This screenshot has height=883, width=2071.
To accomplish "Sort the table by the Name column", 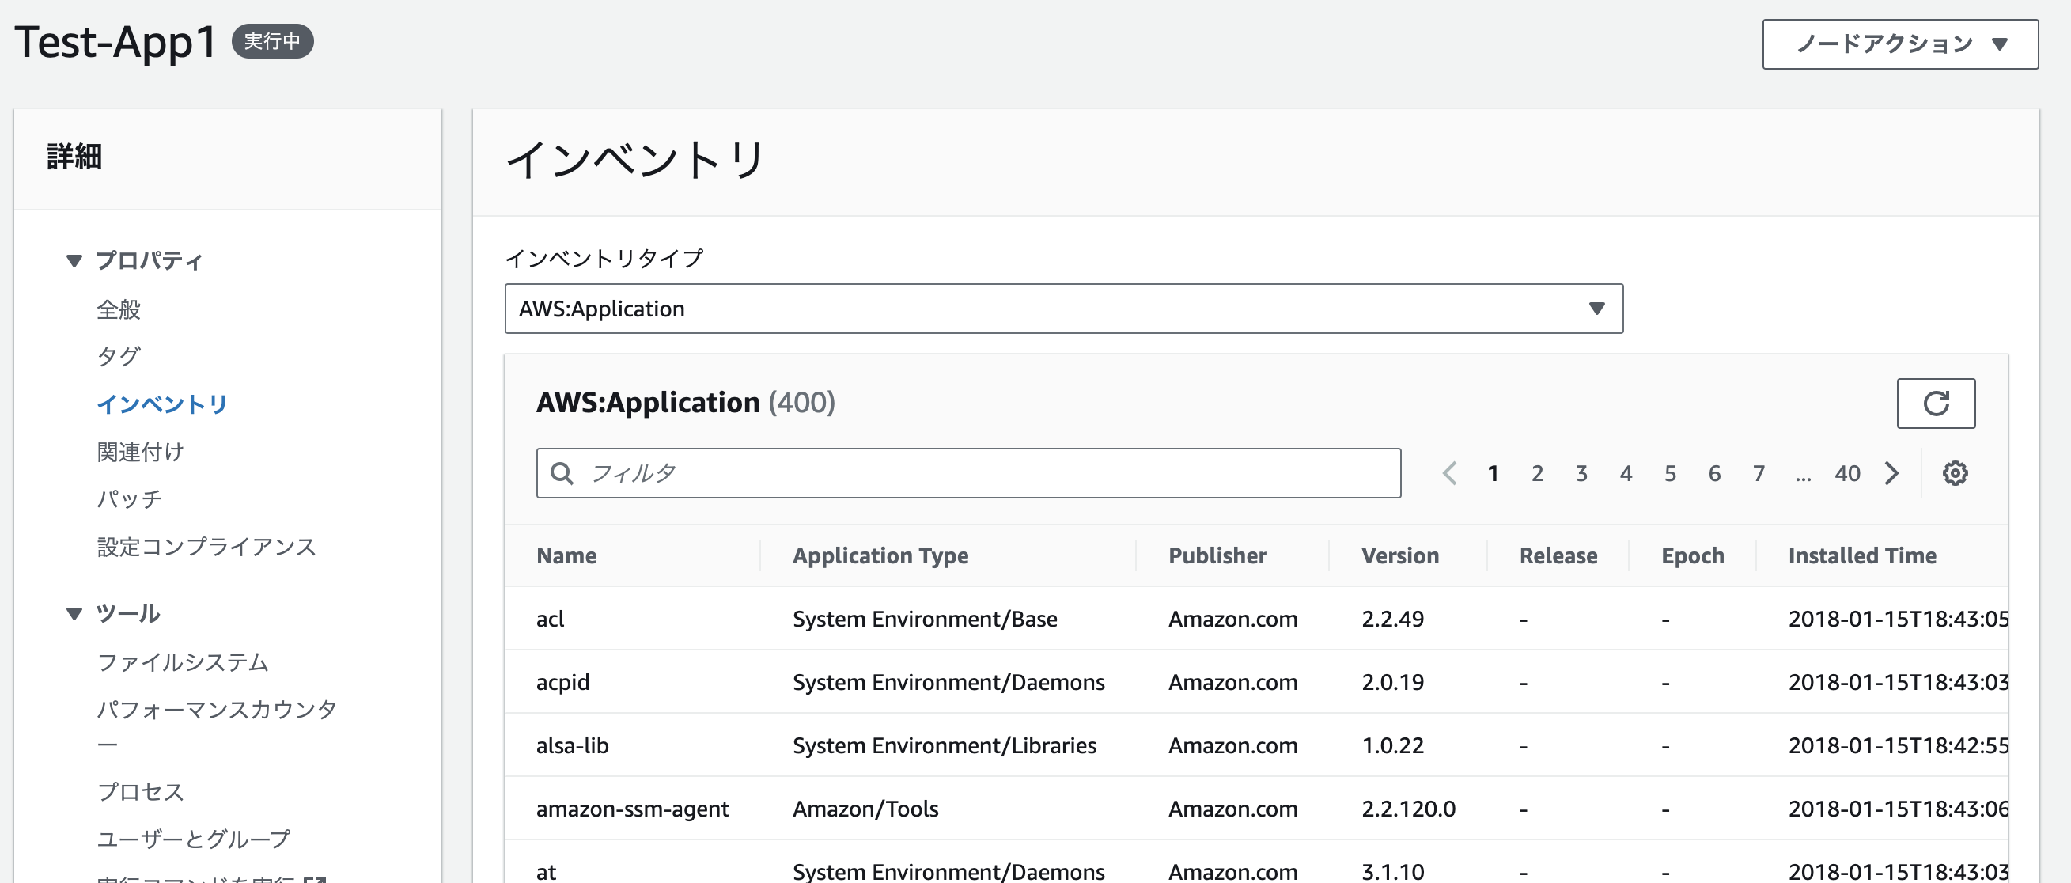I will tap(566, 555).
